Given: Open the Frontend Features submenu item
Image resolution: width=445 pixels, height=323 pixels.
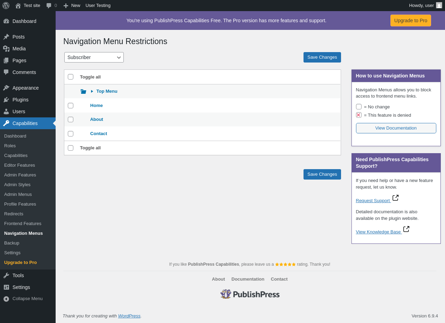Looking at the screenshot, I should point(23,223).
